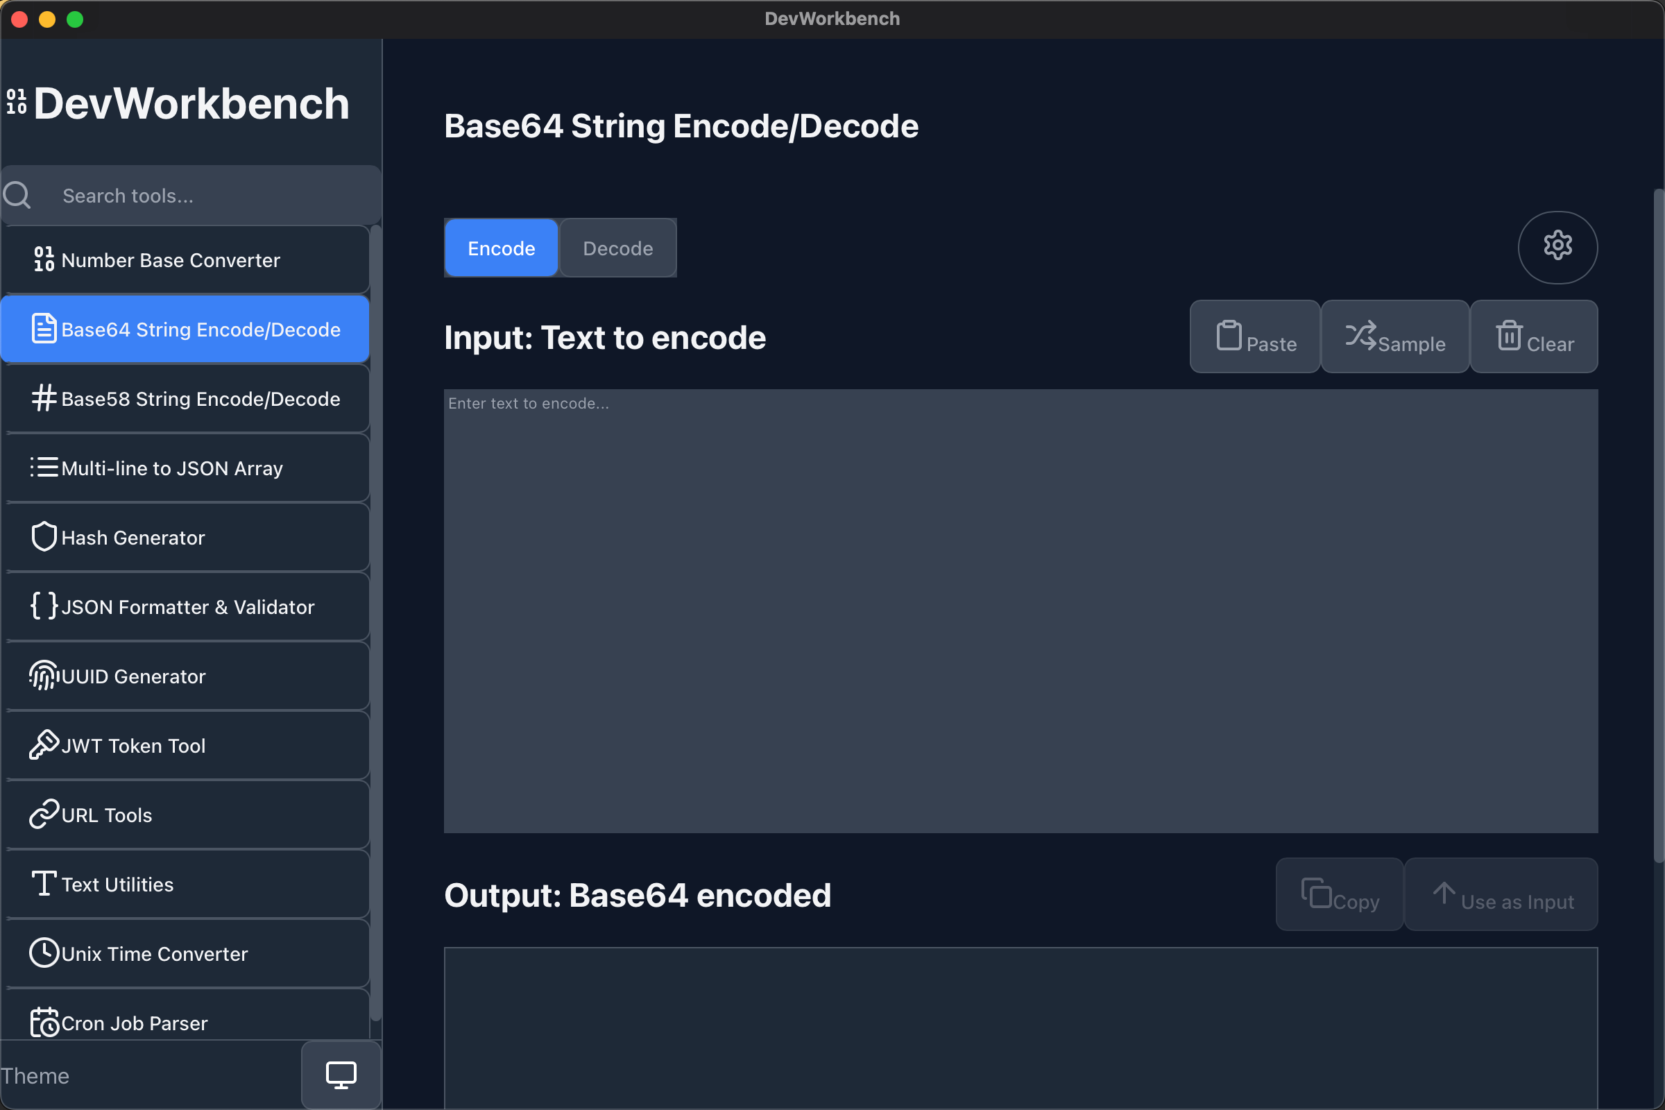Open JWT Token Tool entry
This screenshot has width=1665, height=1110.
(185, 745)
